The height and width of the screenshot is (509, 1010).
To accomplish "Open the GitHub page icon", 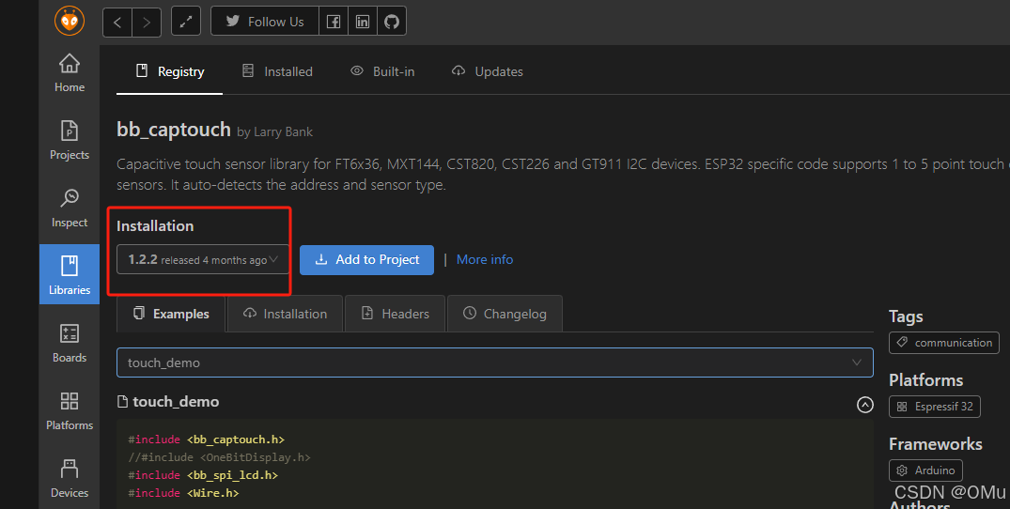I will 392,22.
